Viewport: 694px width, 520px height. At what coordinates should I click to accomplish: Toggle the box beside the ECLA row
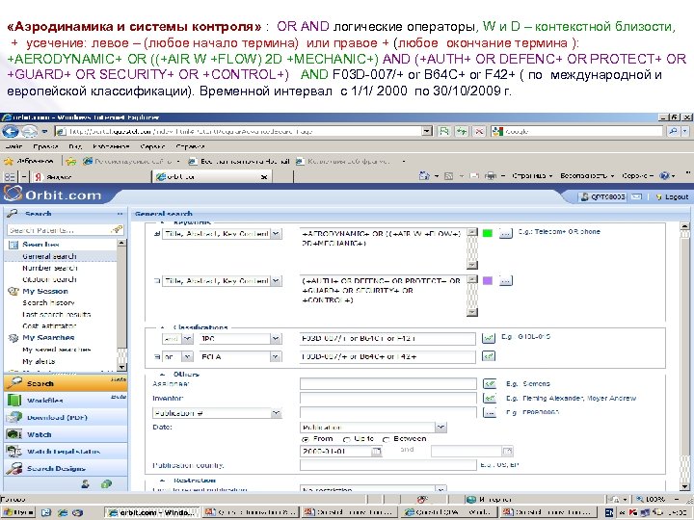tap(157, 356)
